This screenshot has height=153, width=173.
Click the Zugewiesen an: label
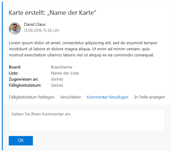coord(24,79)
